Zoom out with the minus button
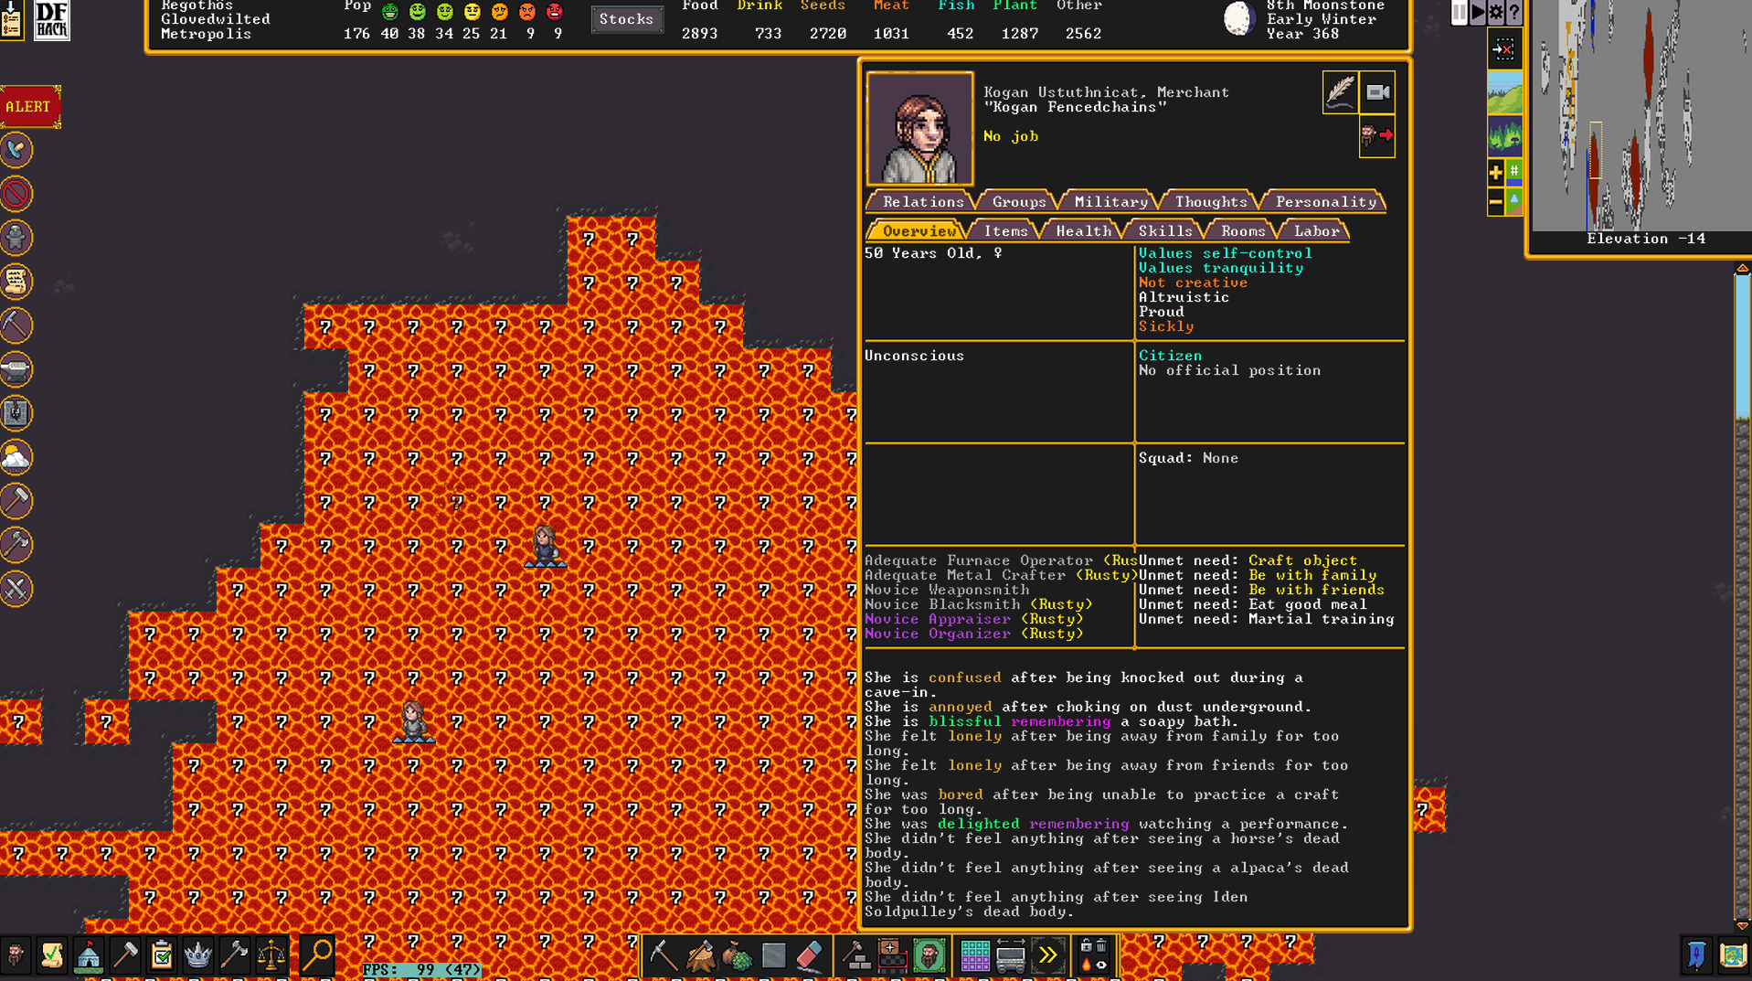 [1495, 202]
